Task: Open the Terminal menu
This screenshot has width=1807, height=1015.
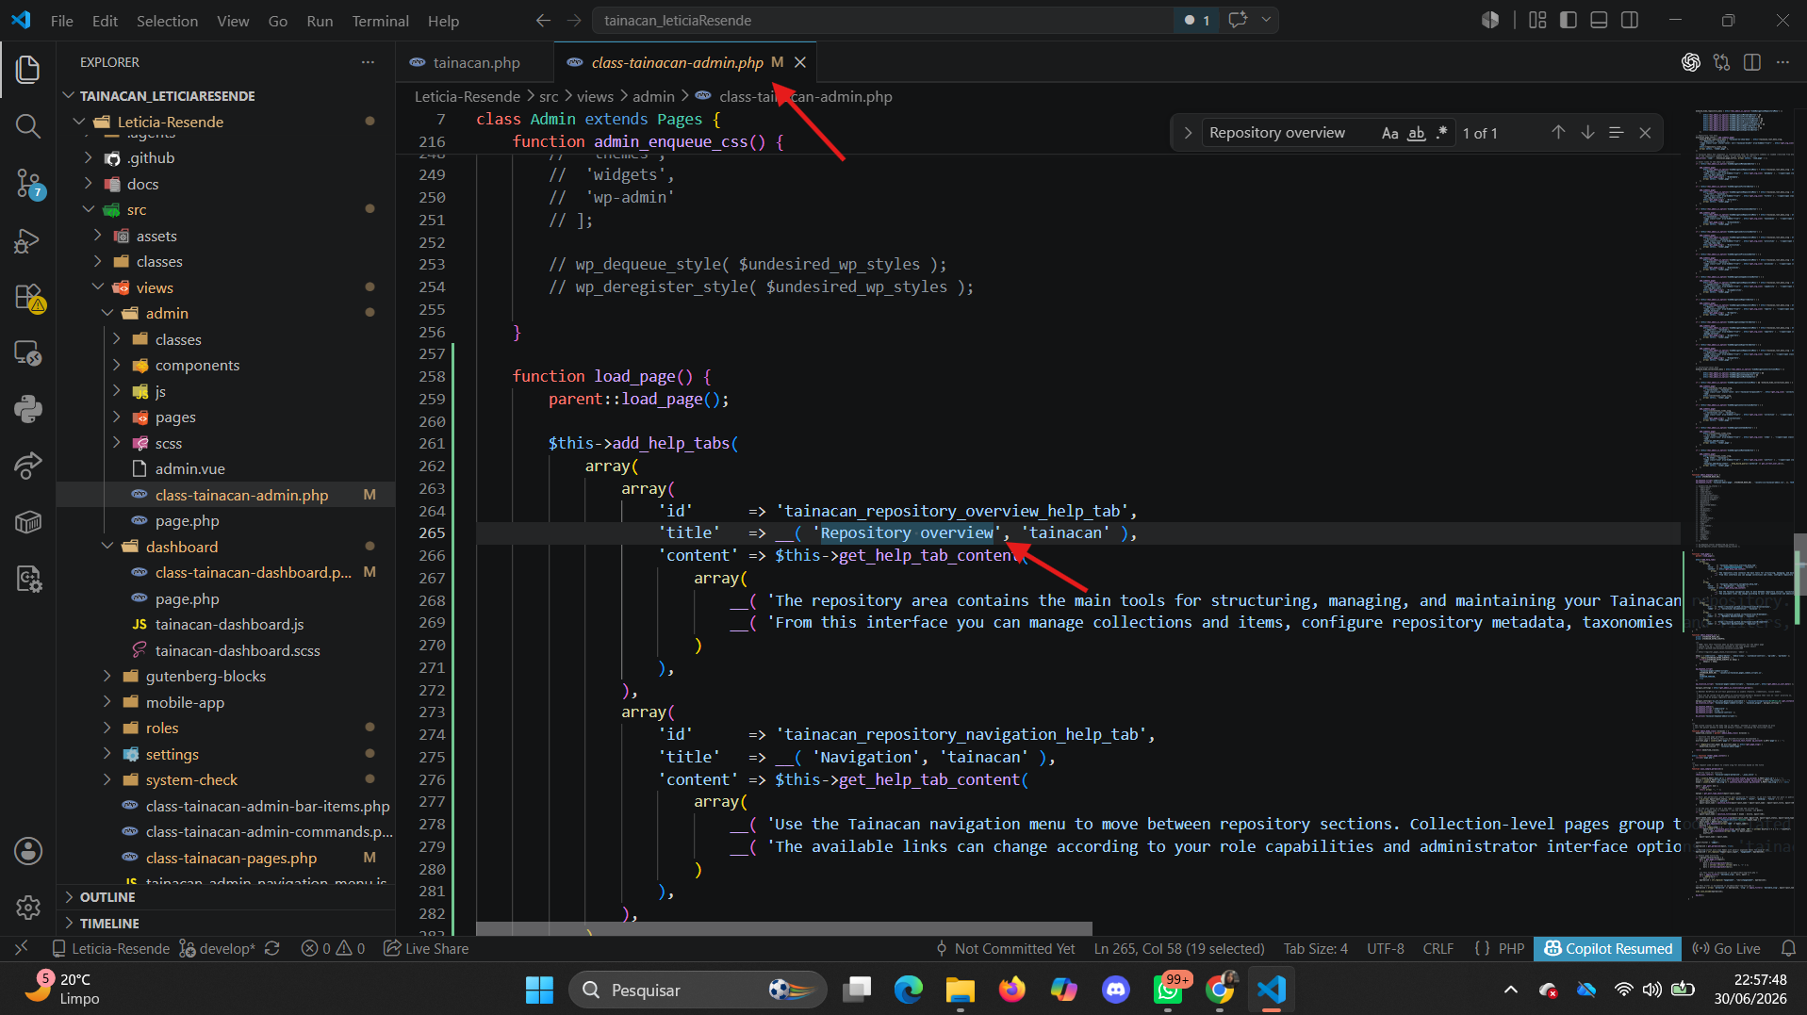Action: tap(380, 21)
